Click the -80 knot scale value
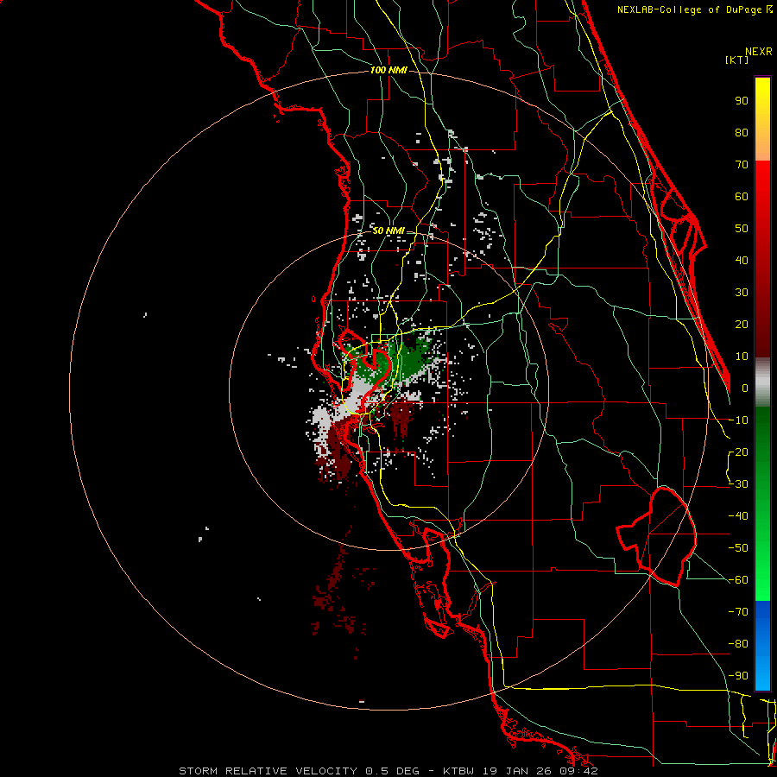The height and width of the screenshot is (777, 777). click(x=738, y=644)
